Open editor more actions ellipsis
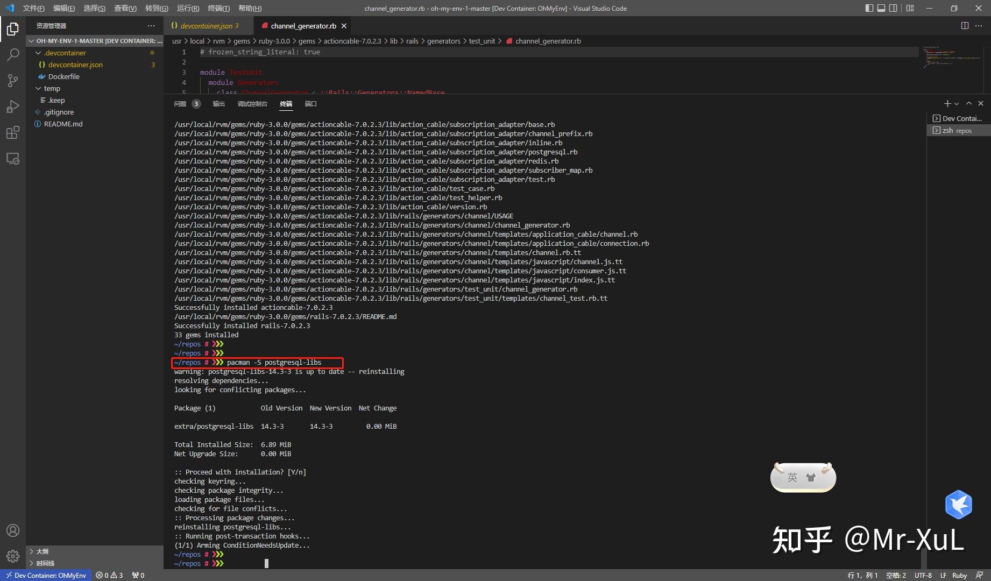Screen dimensions: 991x581 pos(979,26)
